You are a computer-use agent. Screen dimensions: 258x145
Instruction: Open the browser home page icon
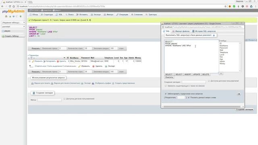click(x=14, y=6)
